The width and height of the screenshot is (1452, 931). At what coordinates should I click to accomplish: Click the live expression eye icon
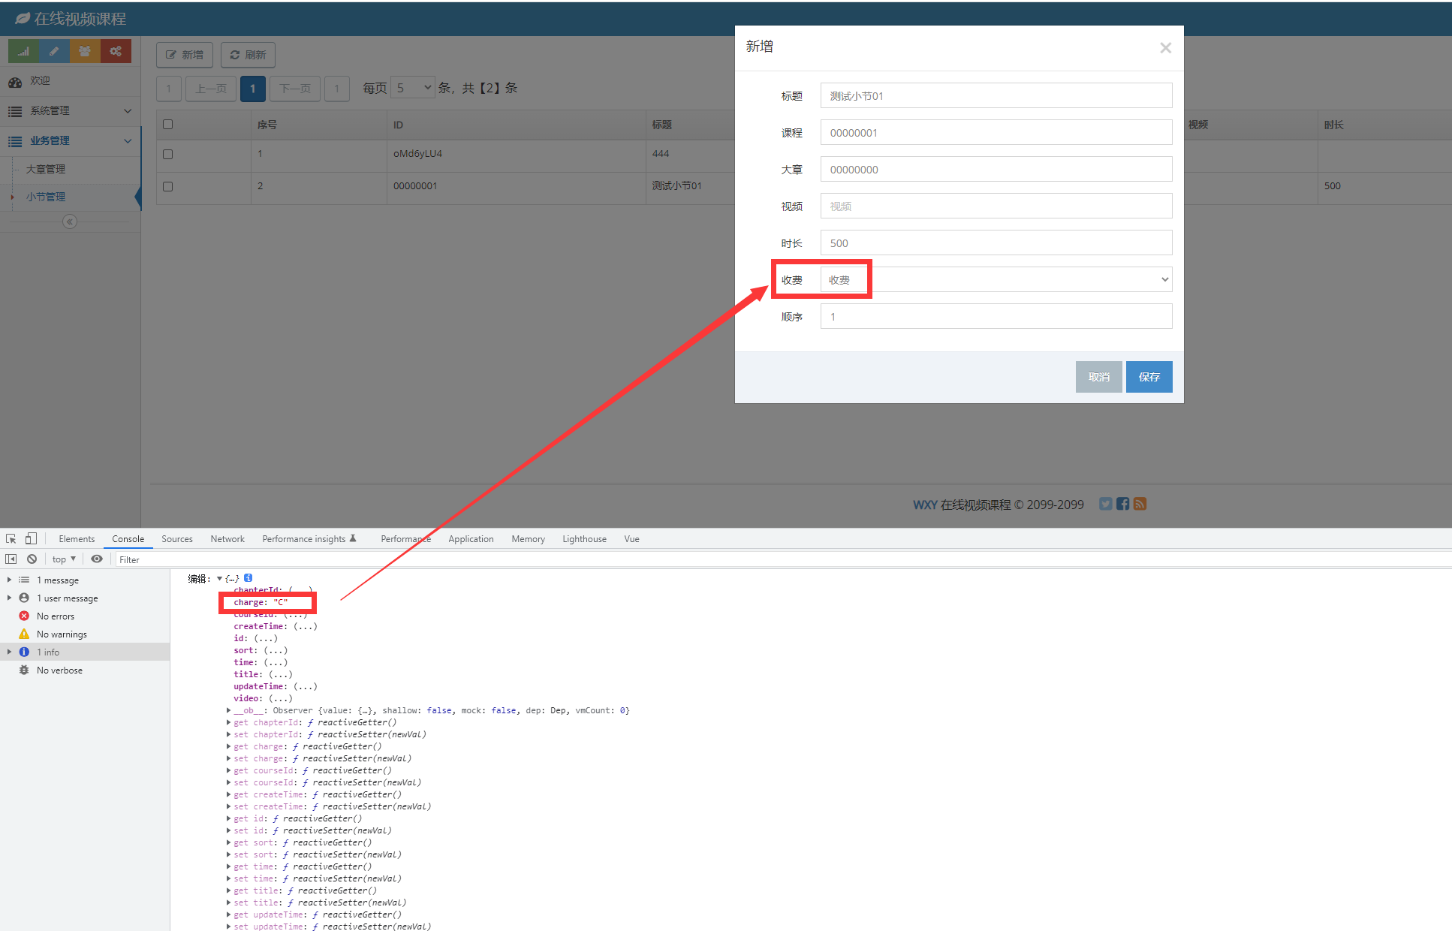point(97,559)
